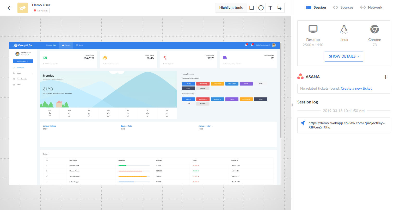
Task: Click the Candy & Co. logo
Action: coord(23,45)
